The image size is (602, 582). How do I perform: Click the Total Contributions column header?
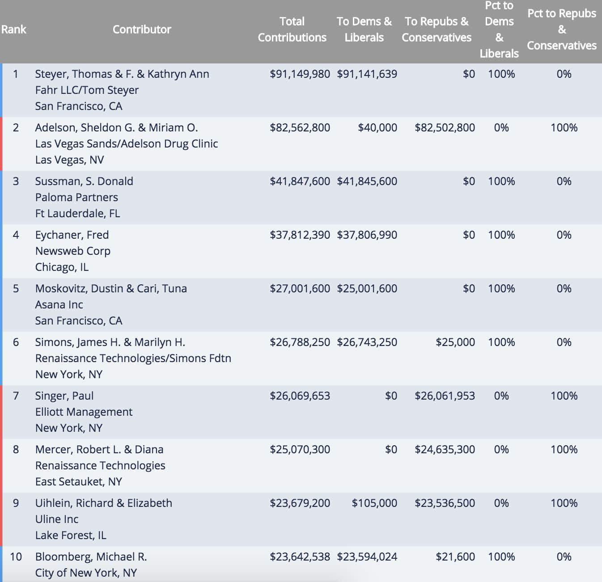(292, 30)
